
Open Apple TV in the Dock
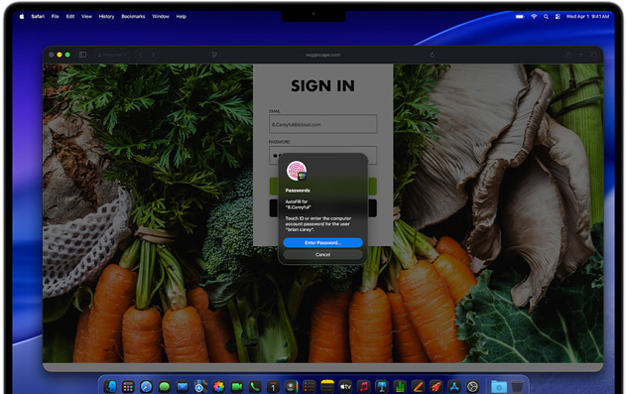click(x=345, y=387)
